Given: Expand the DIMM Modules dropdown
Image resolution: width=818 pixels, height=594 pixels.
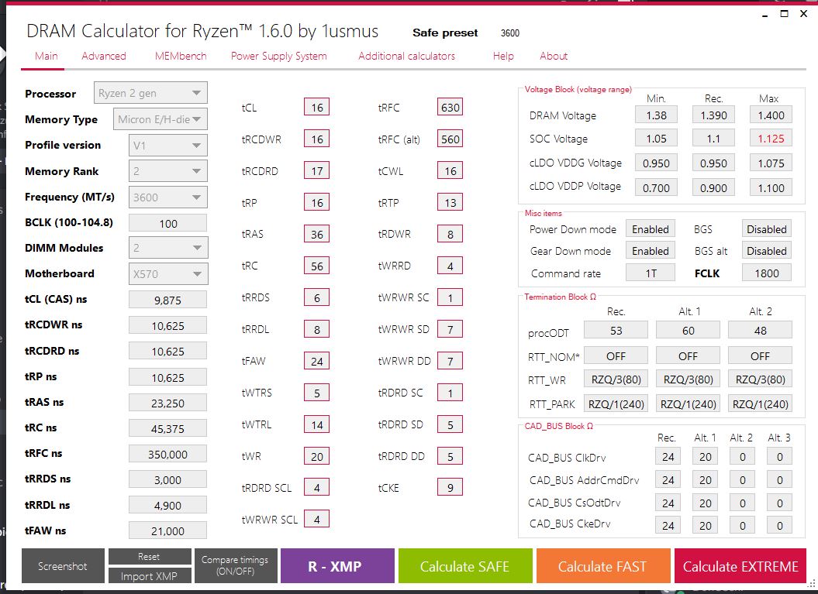Looking at the screenshot, I should pos(168,248).
